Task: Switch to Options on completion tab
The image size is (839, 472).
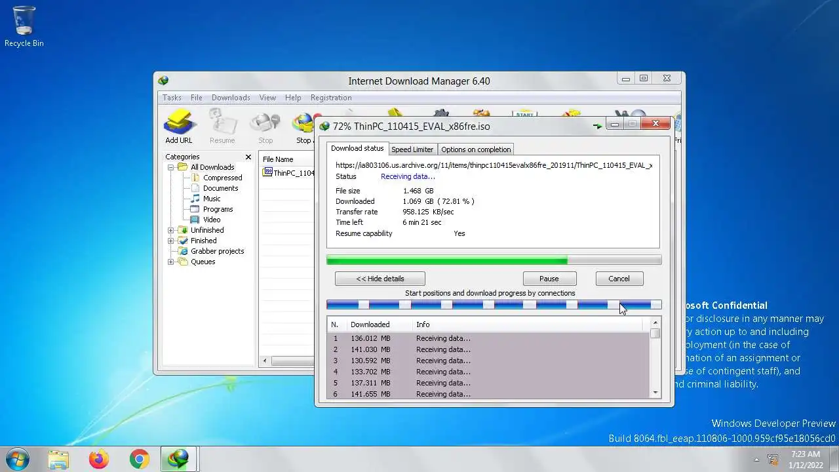Action: [476, 149]
